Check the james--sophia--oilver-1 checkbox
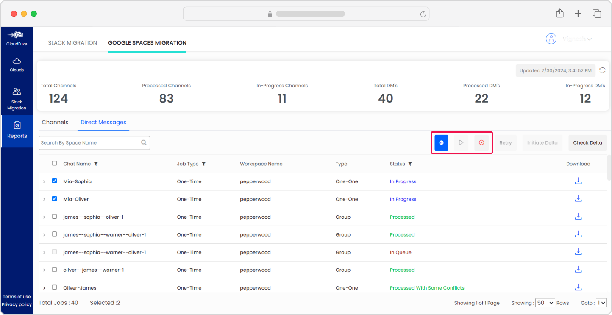This screenshot has height=315, width=612. tap(54, 216)
